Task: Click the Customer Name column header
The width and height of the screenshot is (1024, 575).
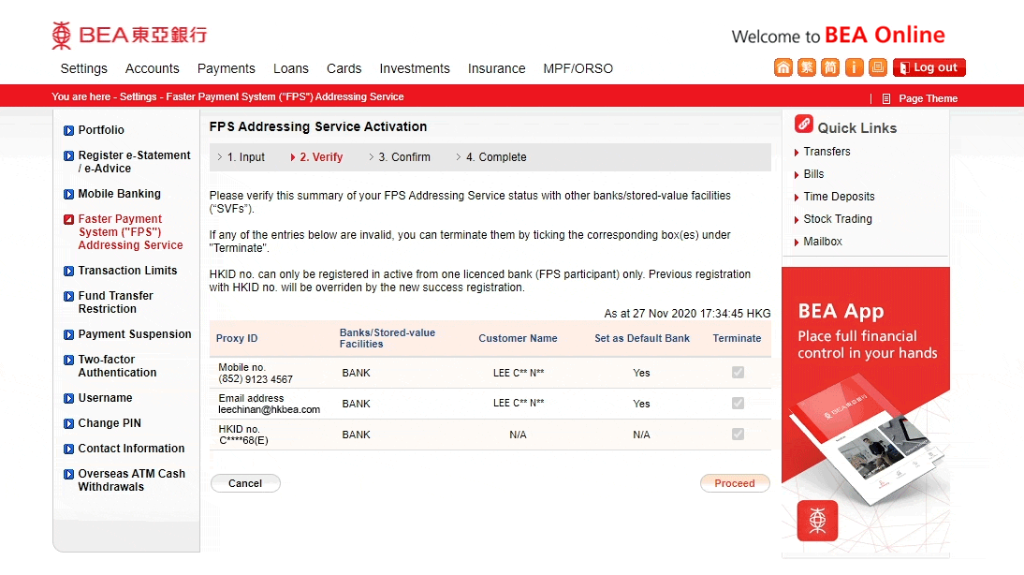Action: click(518, 338)
